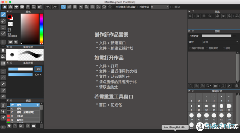The height and width of the screenshot is (133, 240).
Task: Enable parallel lines snap
Action: coord(69,7)
